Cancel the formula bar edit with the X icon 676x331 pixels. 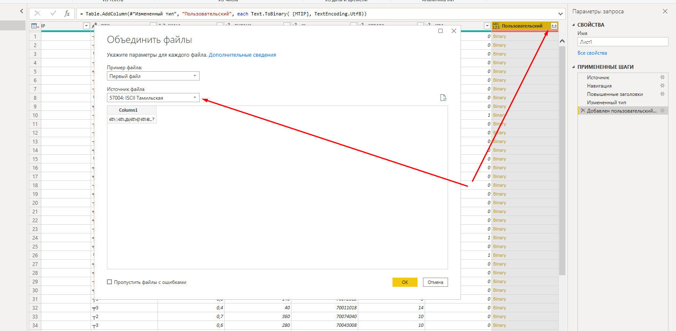(x=38, y=13)
